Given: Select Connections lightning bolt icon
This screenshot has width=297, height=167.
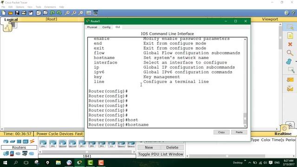Looking at the screenshot, I should click(x=32, y=141).
